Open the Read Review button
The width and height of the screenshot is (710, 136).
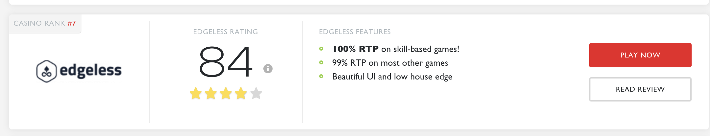click(640, 89)
